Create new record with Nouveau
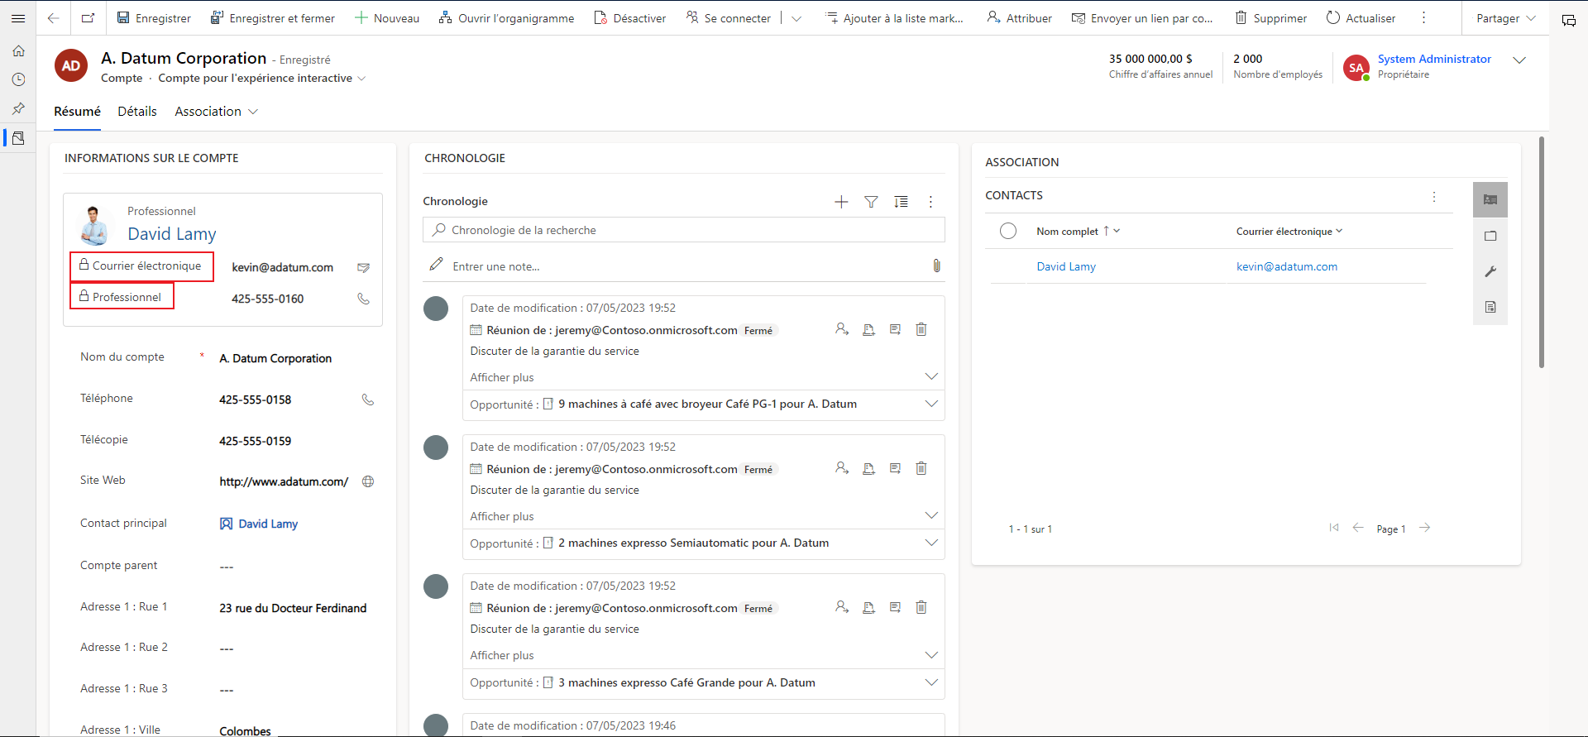 coord(387,18)
